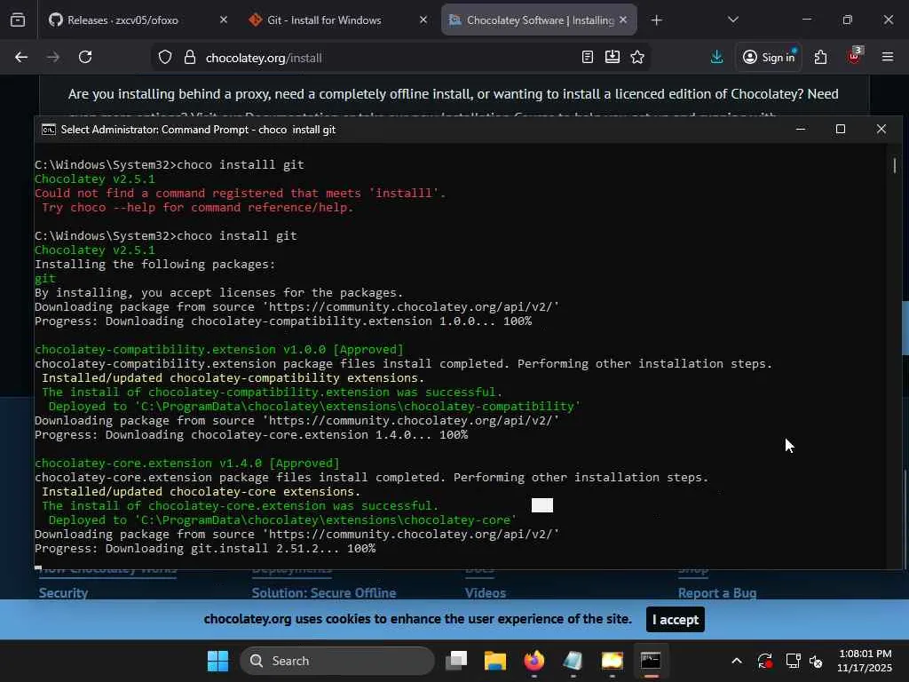Click the Sign in account button
The width and height of the screenshot is (909, 682).
point(769,57)
